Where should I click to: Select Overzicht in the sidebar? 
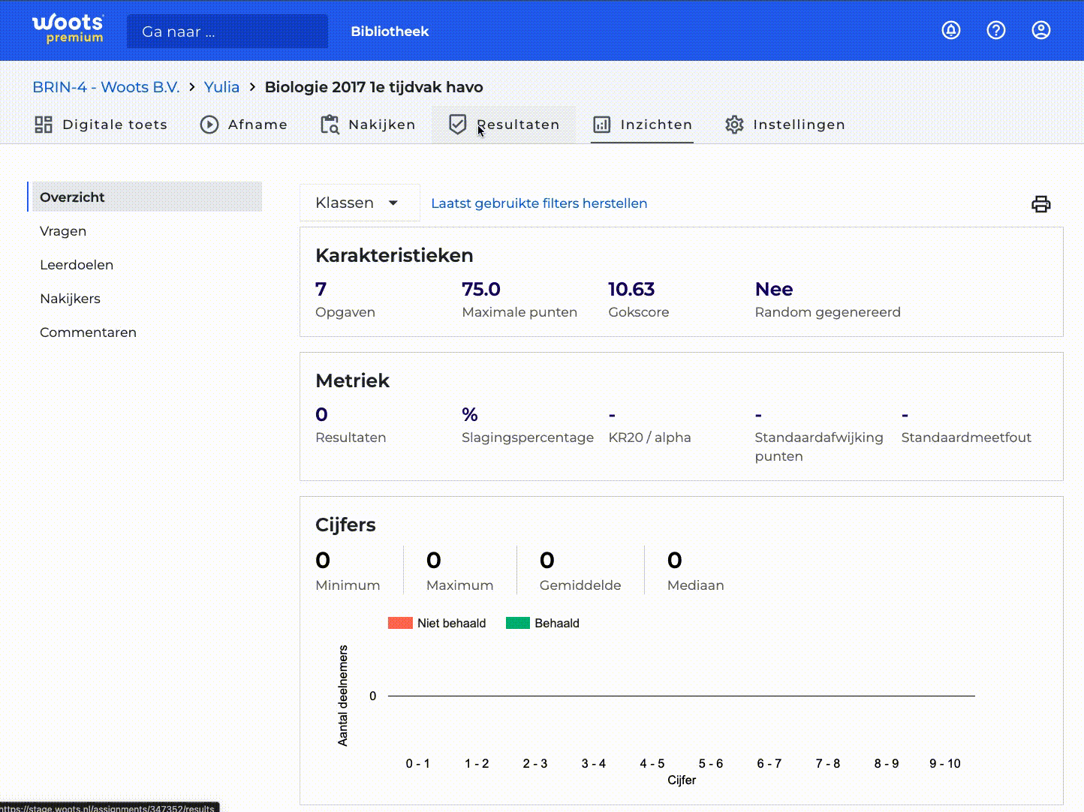(x=146, y=197)
